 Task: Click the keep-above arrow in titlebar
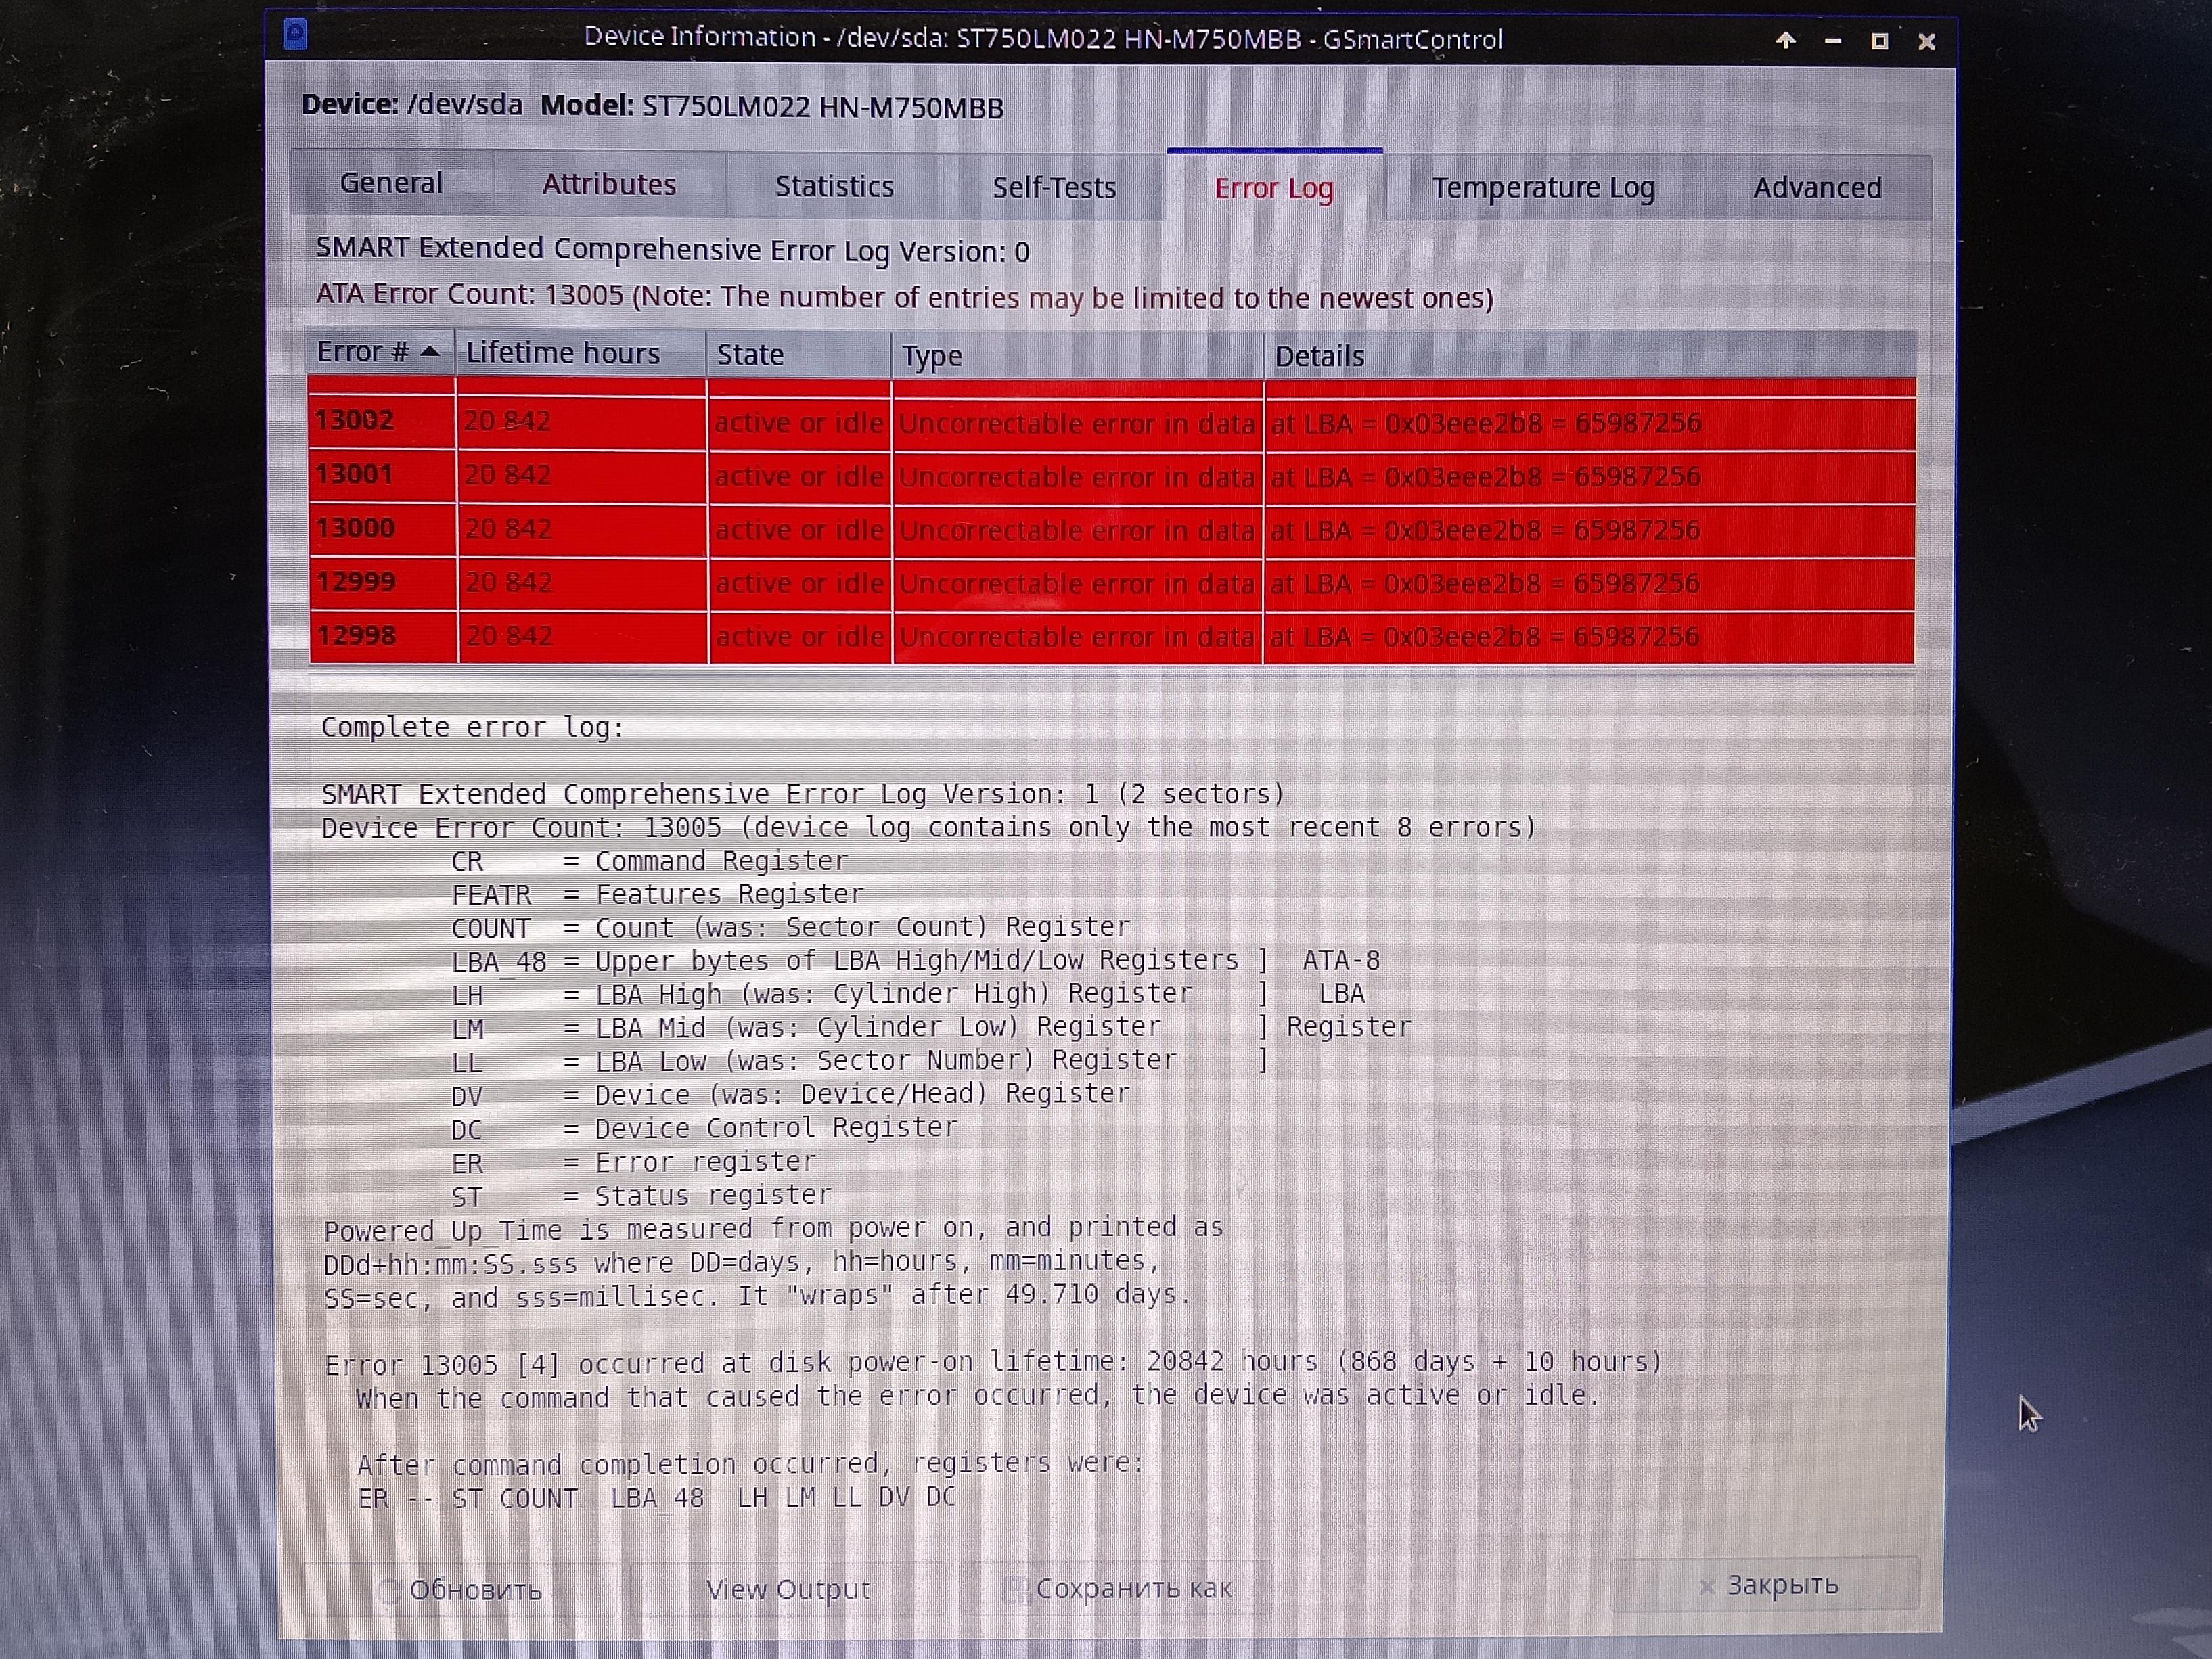(x=1785, y=41)
